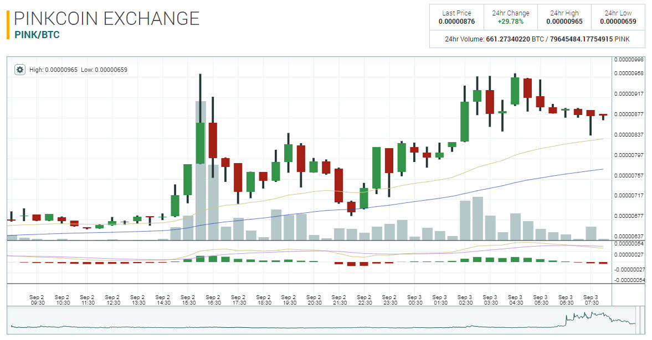Select the PINK/BTC pair label
The width and height of the screenshot is (652, 340).
point(37,35)
